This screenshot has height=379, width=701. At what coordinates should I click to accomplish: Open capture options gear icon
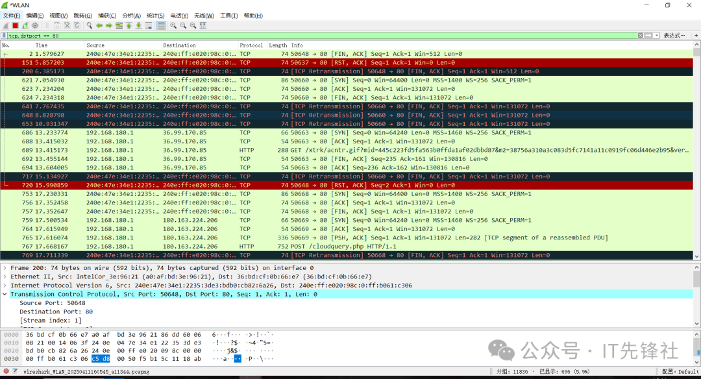tap(34, 25)
